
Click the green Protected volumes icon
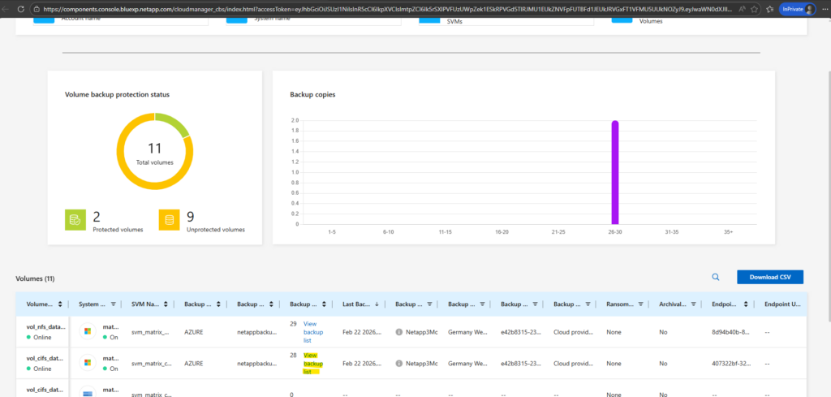tap(75, 219)
